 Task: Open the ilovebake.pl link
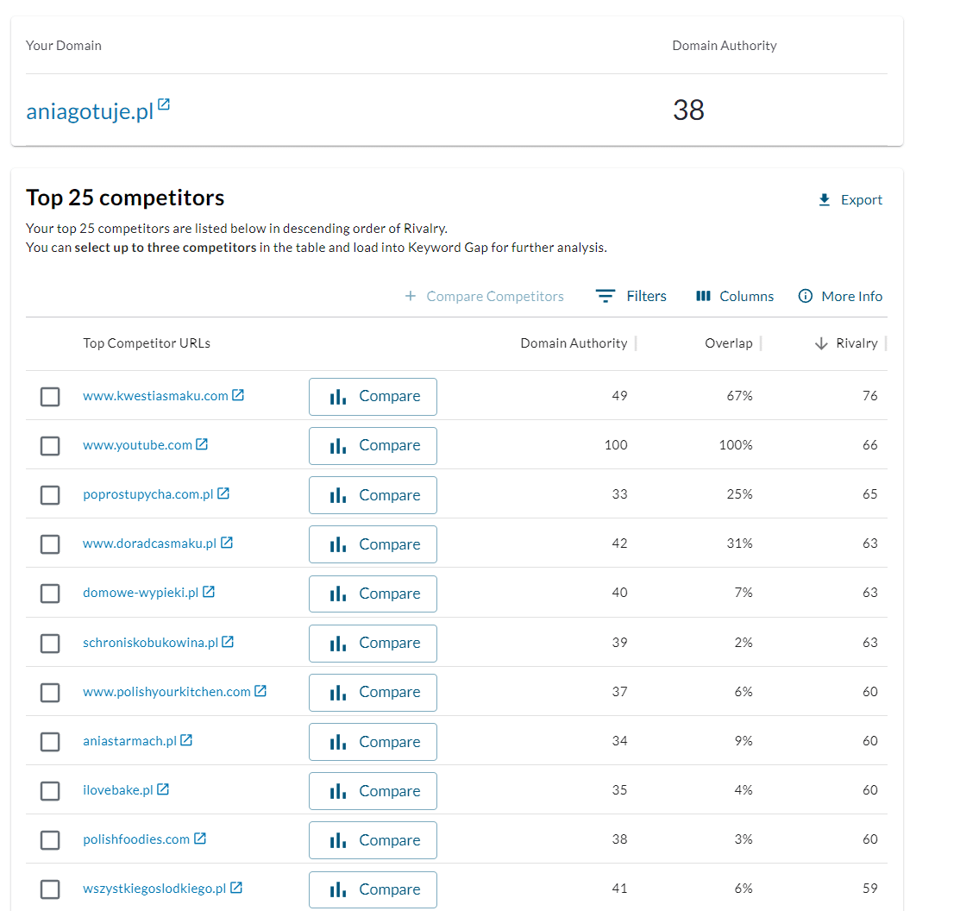(118, 789)
